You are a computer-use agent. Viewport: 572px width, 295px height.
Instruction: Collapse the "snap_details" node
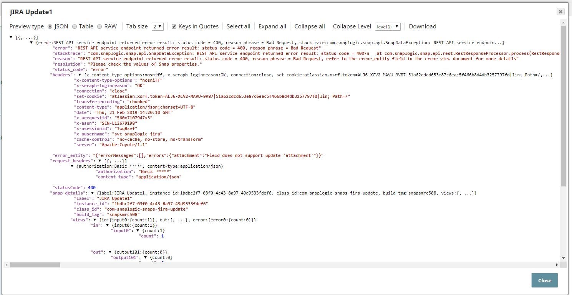tap(92, 193)
